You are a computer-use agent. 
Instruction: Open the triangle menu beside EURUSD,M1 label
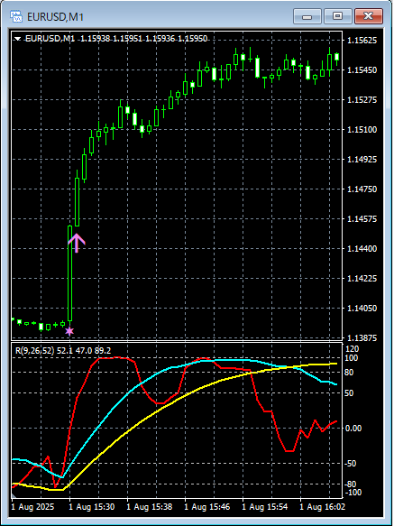(18, 39)
